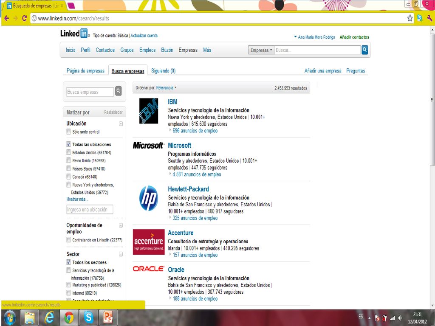Click the Action Center flag icon

click(377, 318)
